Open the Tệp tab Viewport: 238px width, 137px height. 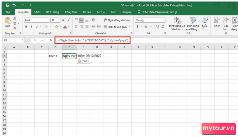point(8,12)
